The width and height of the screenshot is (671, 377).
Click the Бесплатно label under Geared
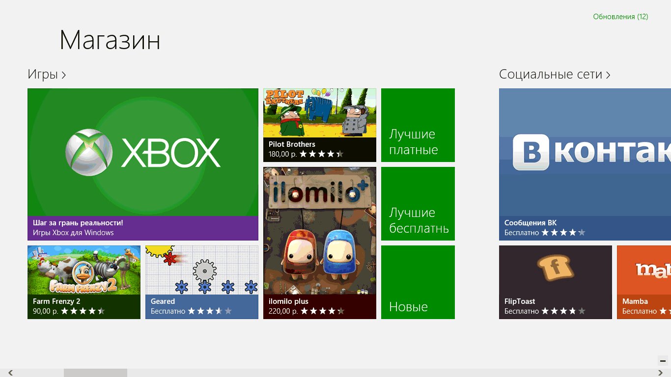[x=168, y=311]
